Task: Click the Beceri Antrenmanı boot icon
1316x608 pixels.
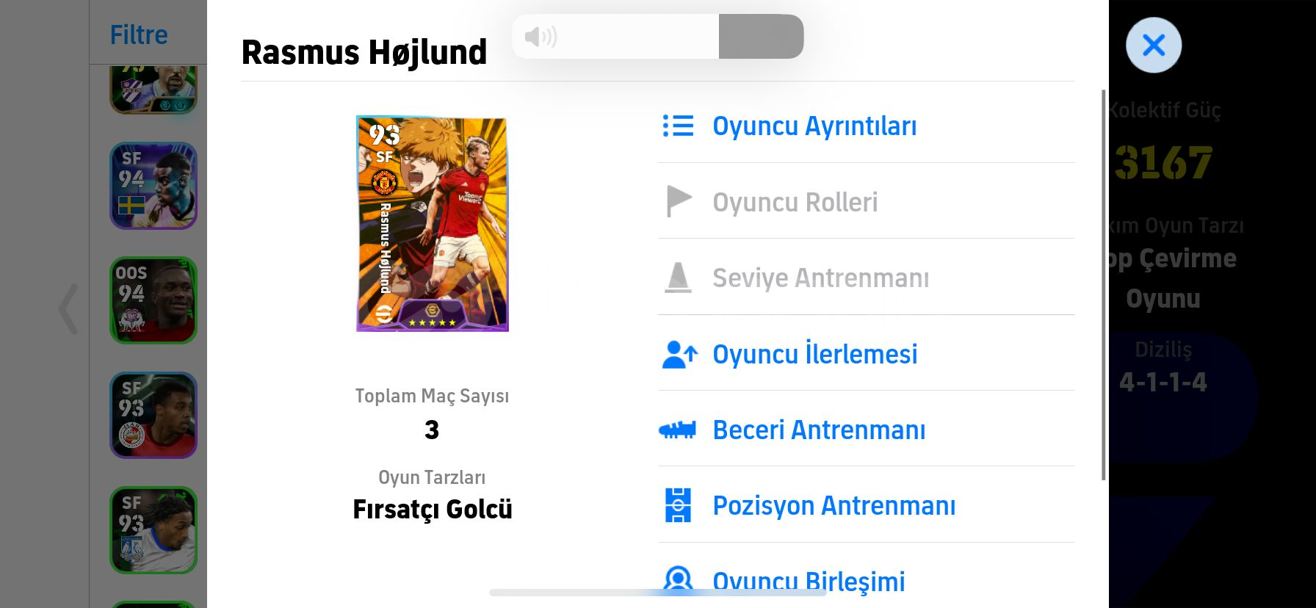Action: 677,430
